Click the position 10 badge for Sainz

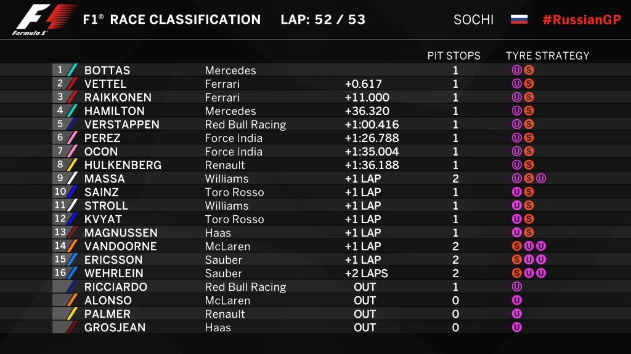pos(60,192)
